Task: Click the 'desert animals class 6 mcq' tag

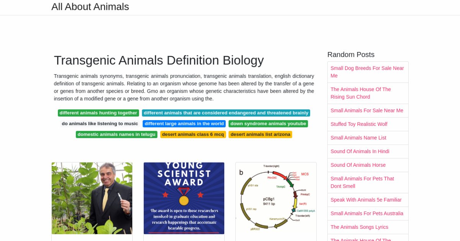Action: 193,134
